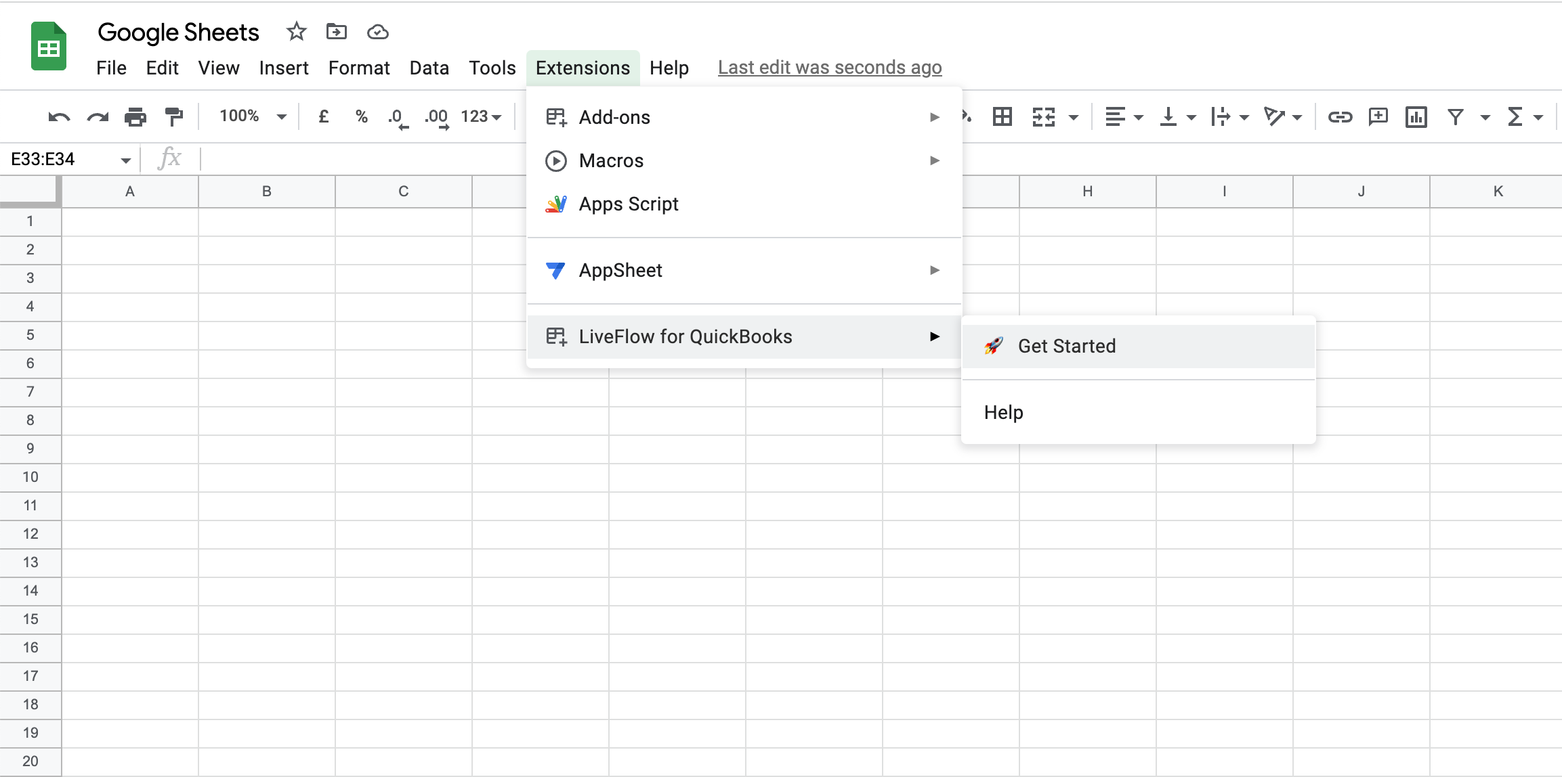Click the horizontal align icon
This screenshot has height=777, width=1562.
tap(1115, 116)
